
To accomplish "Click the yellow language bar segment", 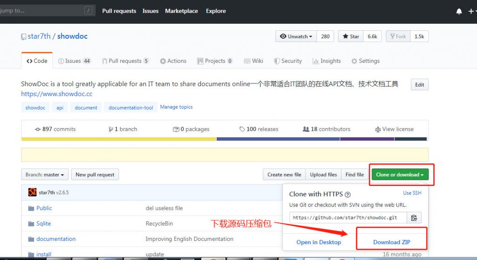I will [x=119, y=139].
